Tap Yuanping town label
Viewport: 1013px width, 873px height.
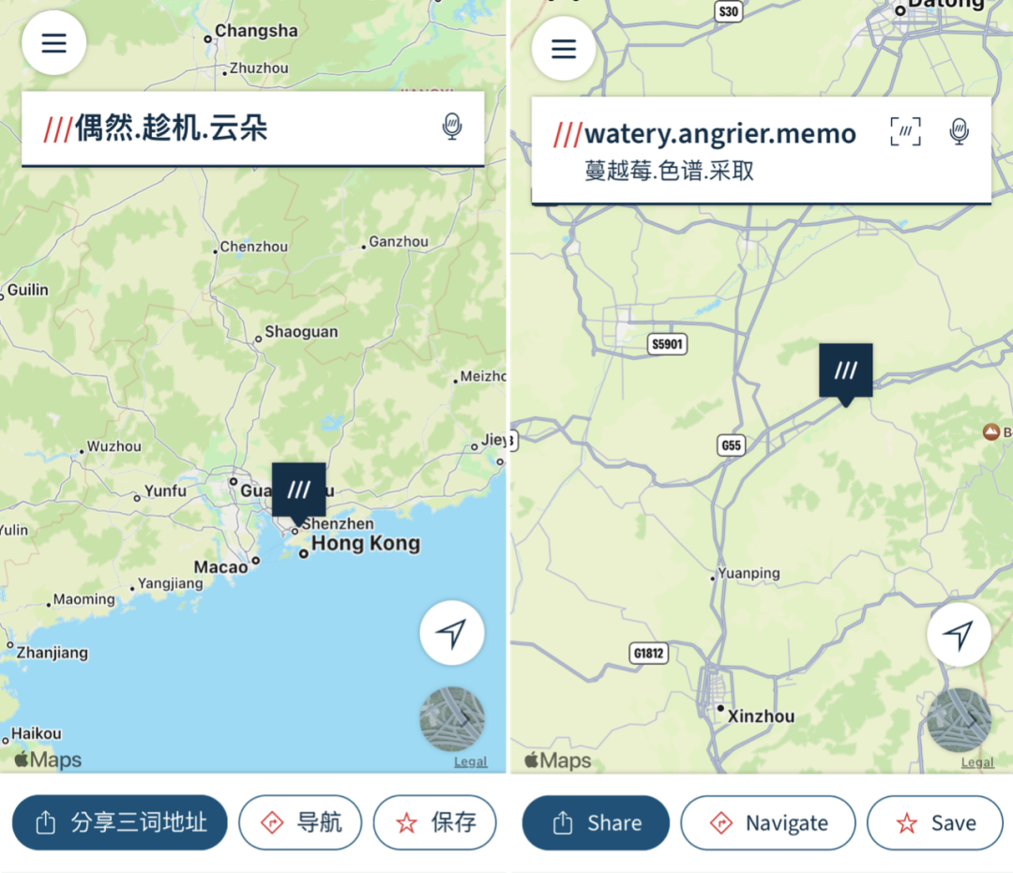pos(748,573)
